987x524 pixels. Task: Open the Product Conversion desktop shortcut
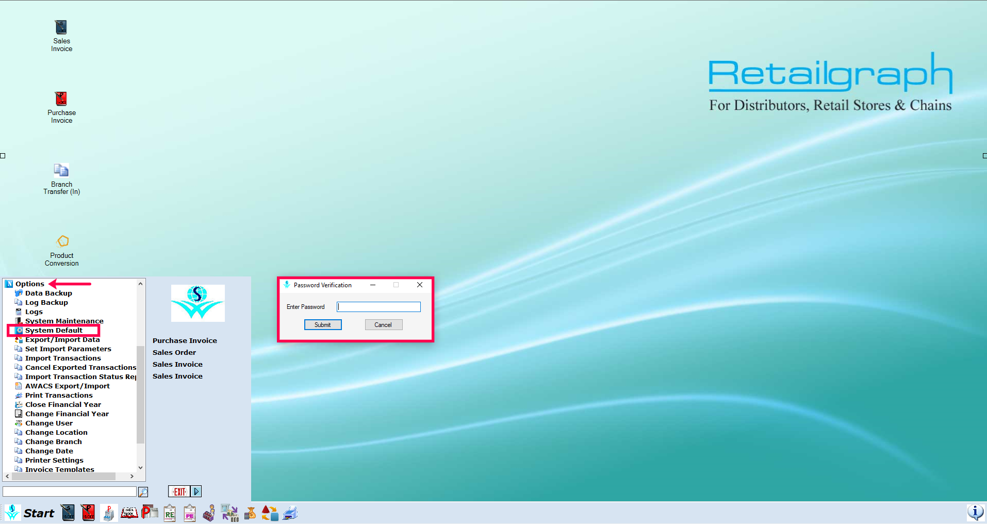pos(61,251)
